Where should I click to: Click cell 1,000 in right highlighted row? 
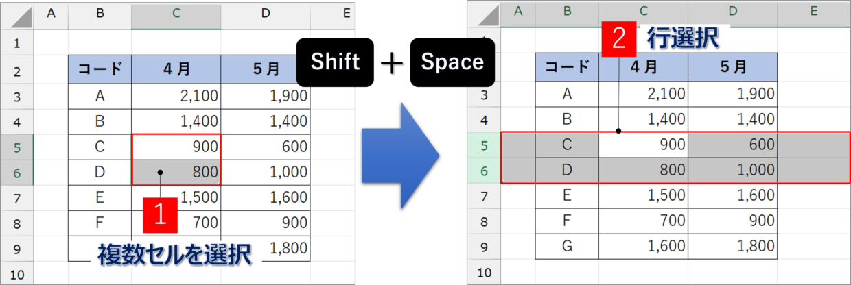pos(732,171)
